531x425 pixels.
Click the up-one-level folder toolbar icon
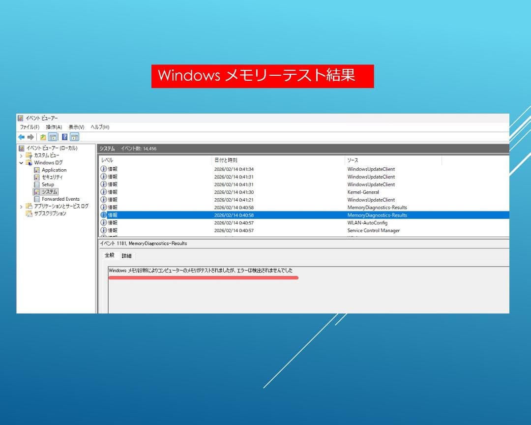tap(43, 137)
